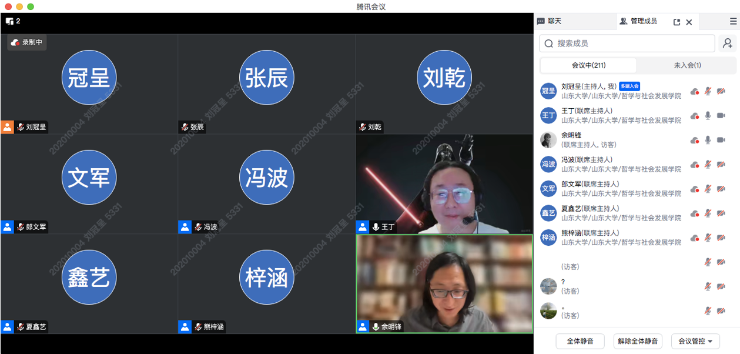Show the 会议中(211) member list
This screenshot has width=740, height=354.
click(588, 65)
